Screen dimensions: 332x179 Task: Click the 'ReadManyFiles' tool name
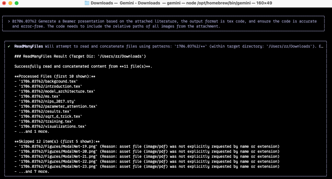click(x=29, y=46)
